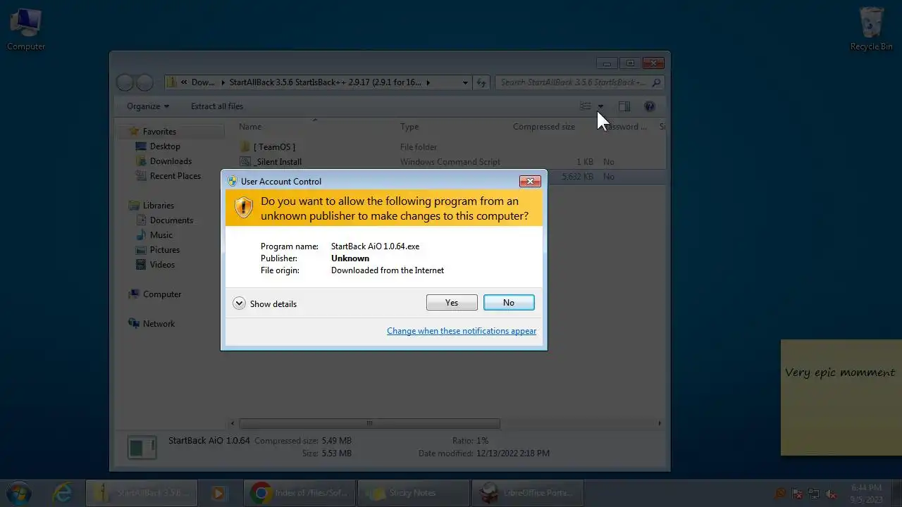Screen dimensions: 902x507
Task: Click StartBack AiO thumbnail in details pane
Action: [142, 447]
